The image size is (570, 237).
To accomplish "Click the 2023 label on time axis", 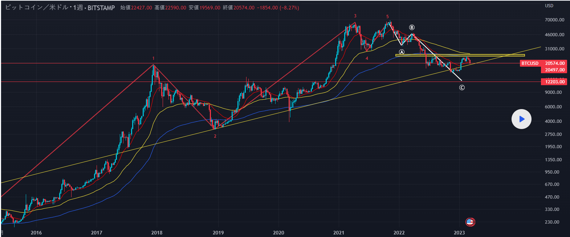I will (459, 233).
